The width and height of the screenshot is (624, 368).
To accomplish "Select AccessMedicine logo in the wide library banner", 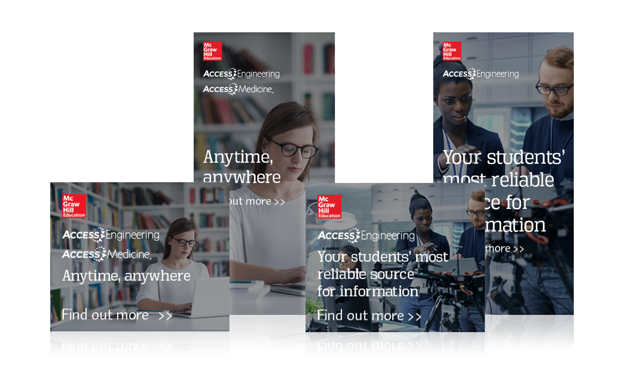I will click(106, 254).
